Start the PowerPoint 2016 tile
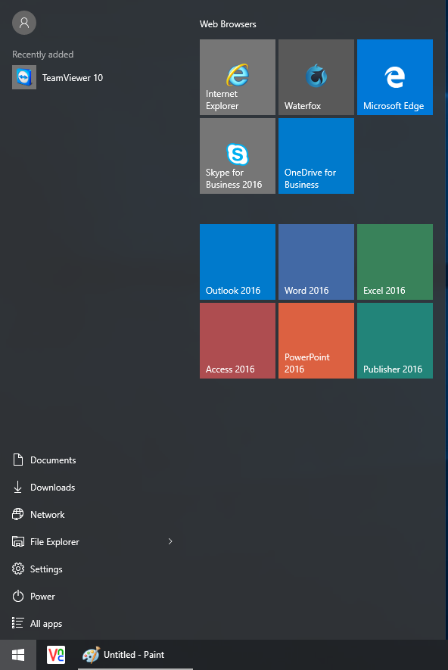The width and height of the screenshot is (448, 670). (316, 341)
